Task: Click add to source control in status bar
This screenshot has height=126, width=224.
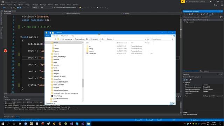Action: [206, 120]
